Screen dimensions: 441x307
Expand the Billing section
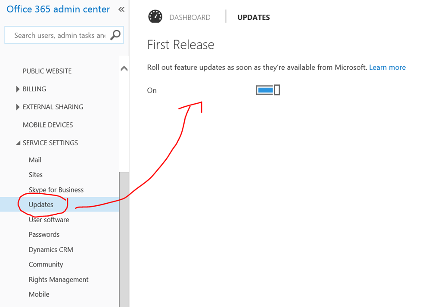click(x=18, y=89)
